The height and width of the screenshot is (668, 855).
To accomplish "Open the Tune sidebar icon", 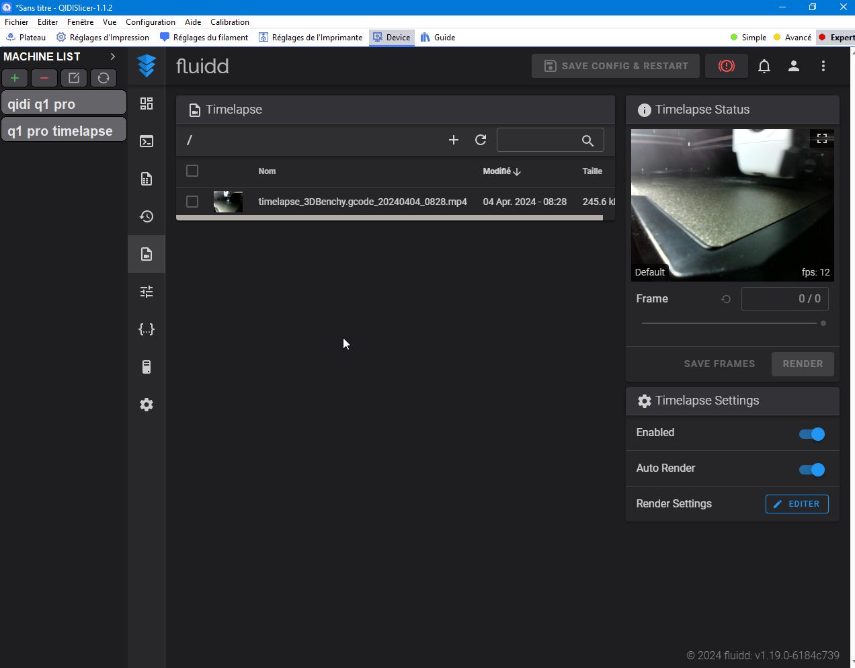I will pyautogui.click(x=147, y=292).
